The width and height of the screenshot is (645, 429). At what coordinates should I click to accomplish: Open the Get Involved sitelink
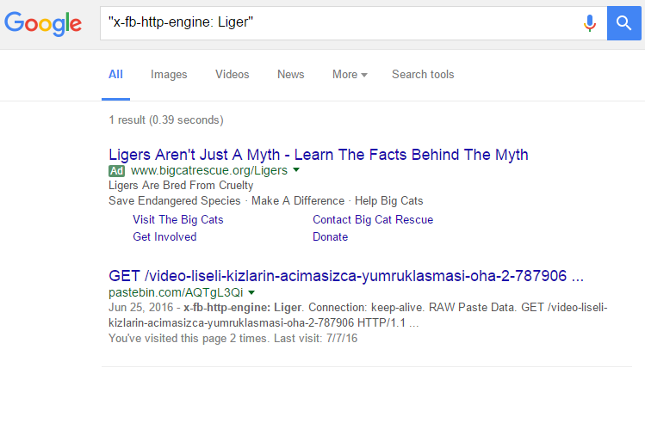[164, 237]
